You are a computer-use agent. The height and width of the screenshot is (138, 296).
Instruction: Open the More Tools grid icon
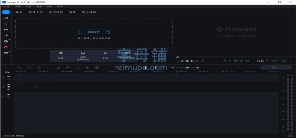(x=6, y=53)
